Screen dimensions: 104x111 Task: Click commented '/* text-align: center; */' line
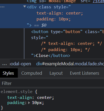click(x=72, y=44)
